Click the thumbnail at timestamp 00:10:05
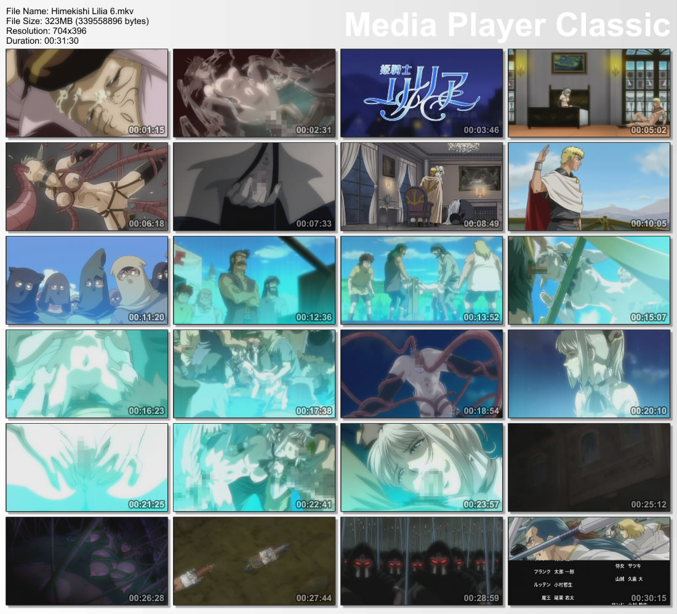The image size is (677, 614). pyautogui.click(x=588, y=187)
